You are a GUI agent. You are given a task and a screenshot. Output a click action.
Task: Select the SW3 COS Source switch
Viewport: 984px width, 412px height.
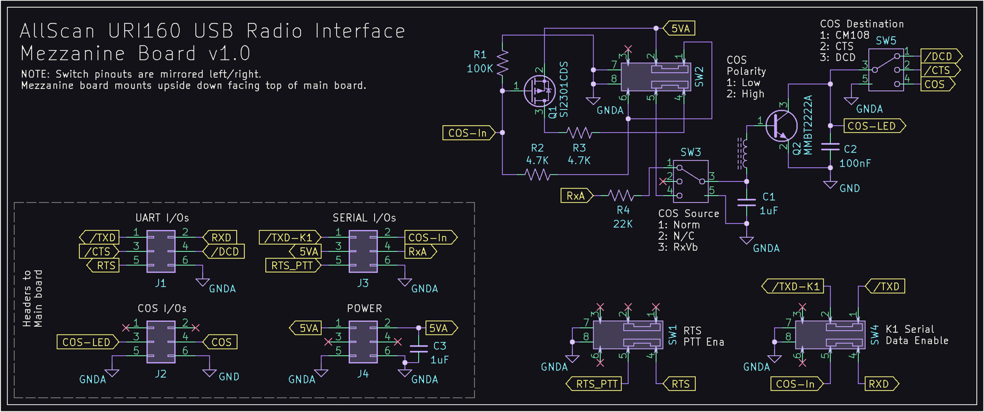point(690,181)
